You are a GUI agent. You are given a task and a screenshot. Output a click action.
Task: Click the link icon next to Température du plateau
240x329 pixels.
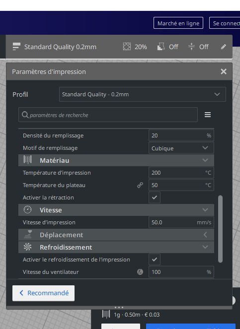(140, 185)
